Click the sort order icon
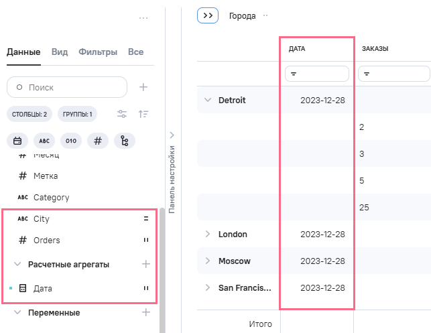The width and height of the screenshot is (431, 333). coord(143,114)
